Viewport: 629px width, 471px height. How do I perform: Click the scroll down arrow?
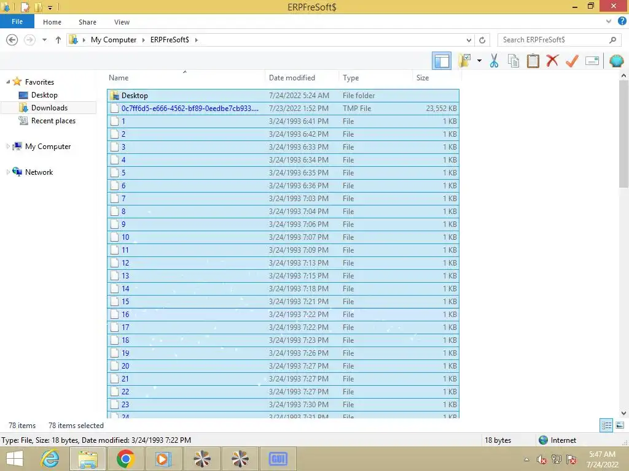point(624,413)
